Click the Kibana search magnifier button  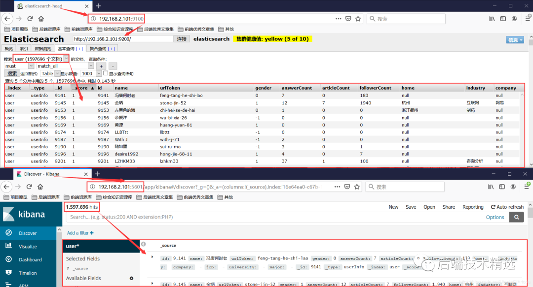pyautogui.click(x=517, y=217)
